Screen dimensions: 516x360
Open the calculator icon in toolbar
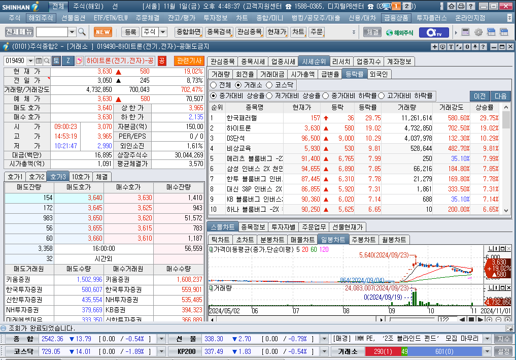coord(465,32)
